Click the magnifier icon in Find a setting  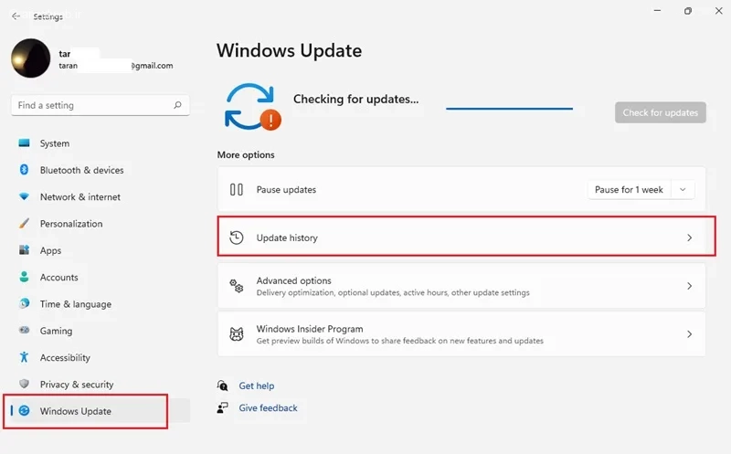point(177,105)
